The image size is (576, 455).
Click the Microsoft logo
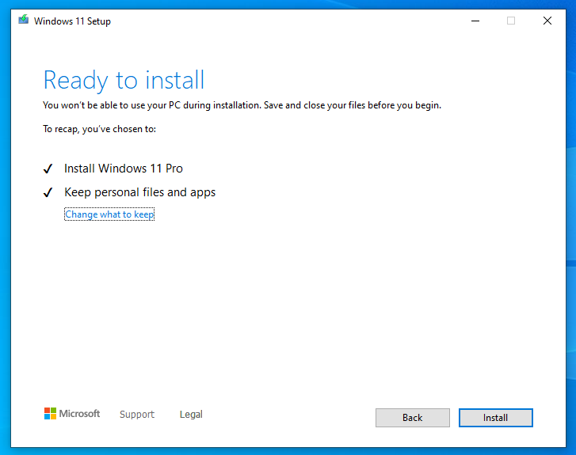pos(72,414)
